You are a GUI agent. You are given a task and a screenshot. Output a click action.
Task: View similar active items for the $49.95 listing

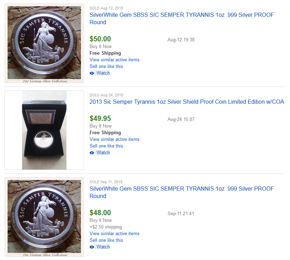click(114, 139)
